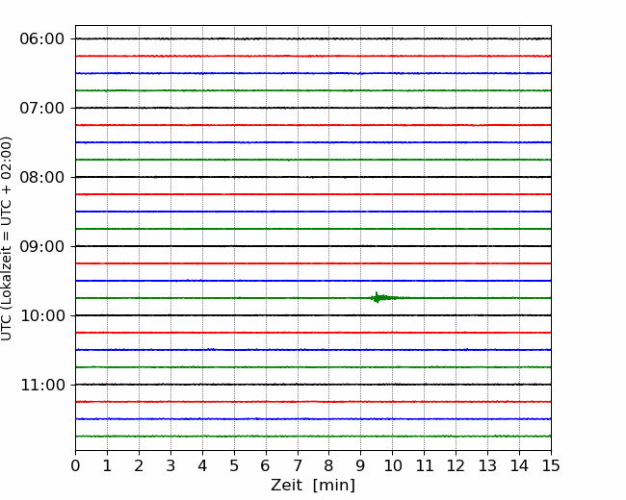Click x-axis tick label 7
Screen dimensions: 626x500
(298, 465)
